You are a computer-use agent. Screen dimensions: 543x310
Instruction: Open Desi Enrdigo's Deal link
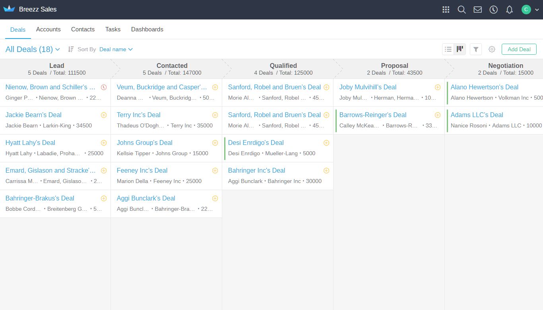coord(256,143)
